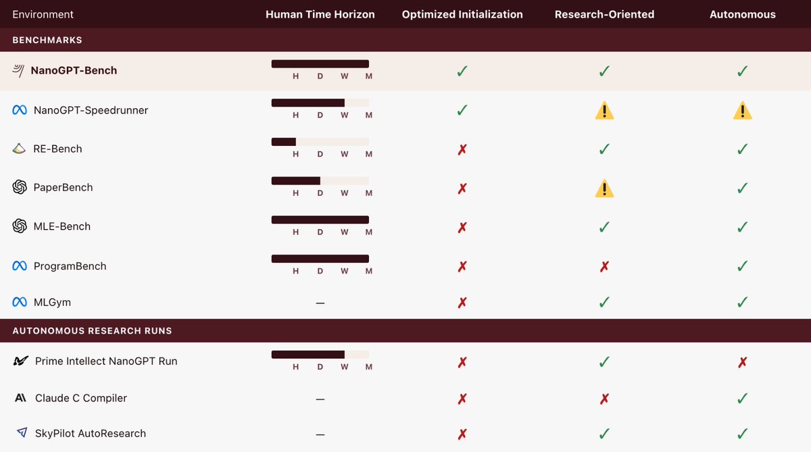Click the Claude C Compiler time horizon dash

(x=320, y=399)
